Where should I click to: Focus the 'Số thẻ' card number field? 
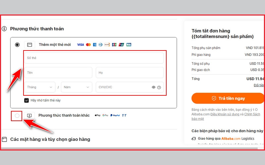tap(94, 58)
